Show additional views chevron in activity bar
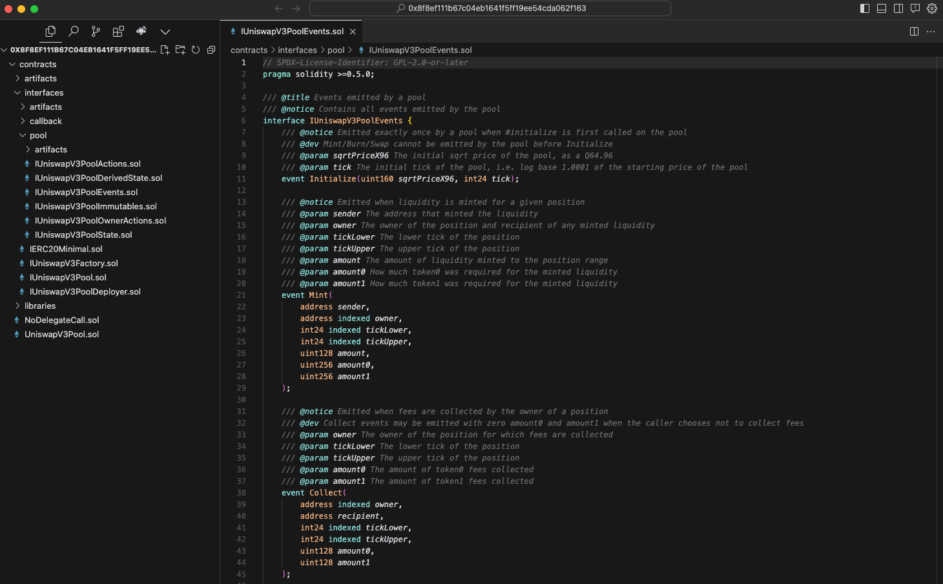Screen dimensions: 943x584 [165, 31]
